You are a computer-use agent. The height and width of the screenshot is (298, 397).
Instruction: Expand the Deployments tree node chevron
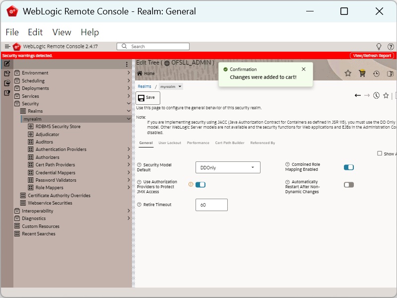click(129, 88)
